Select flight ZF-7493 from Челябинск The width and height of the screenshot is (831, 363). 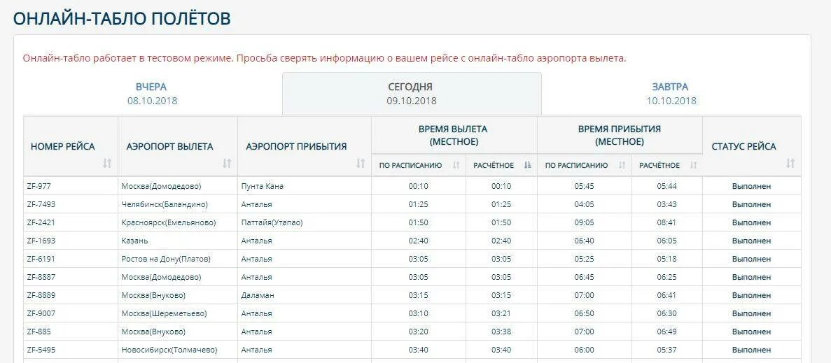pos(412,204)
